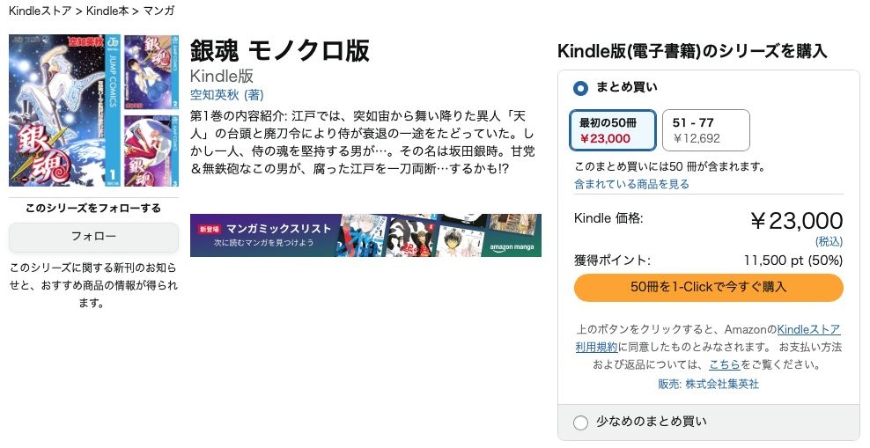Go to Kindle本 breadcrumb

[108, 11]
